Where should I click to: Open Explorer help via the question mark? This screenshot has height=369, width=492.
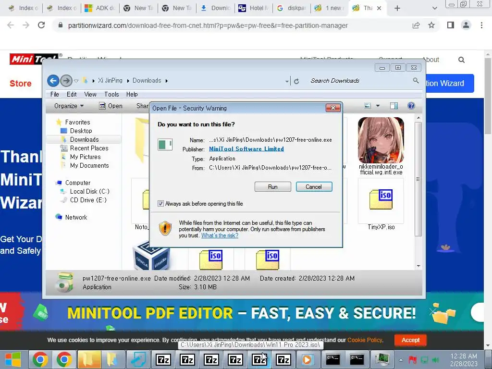point(411,106)
